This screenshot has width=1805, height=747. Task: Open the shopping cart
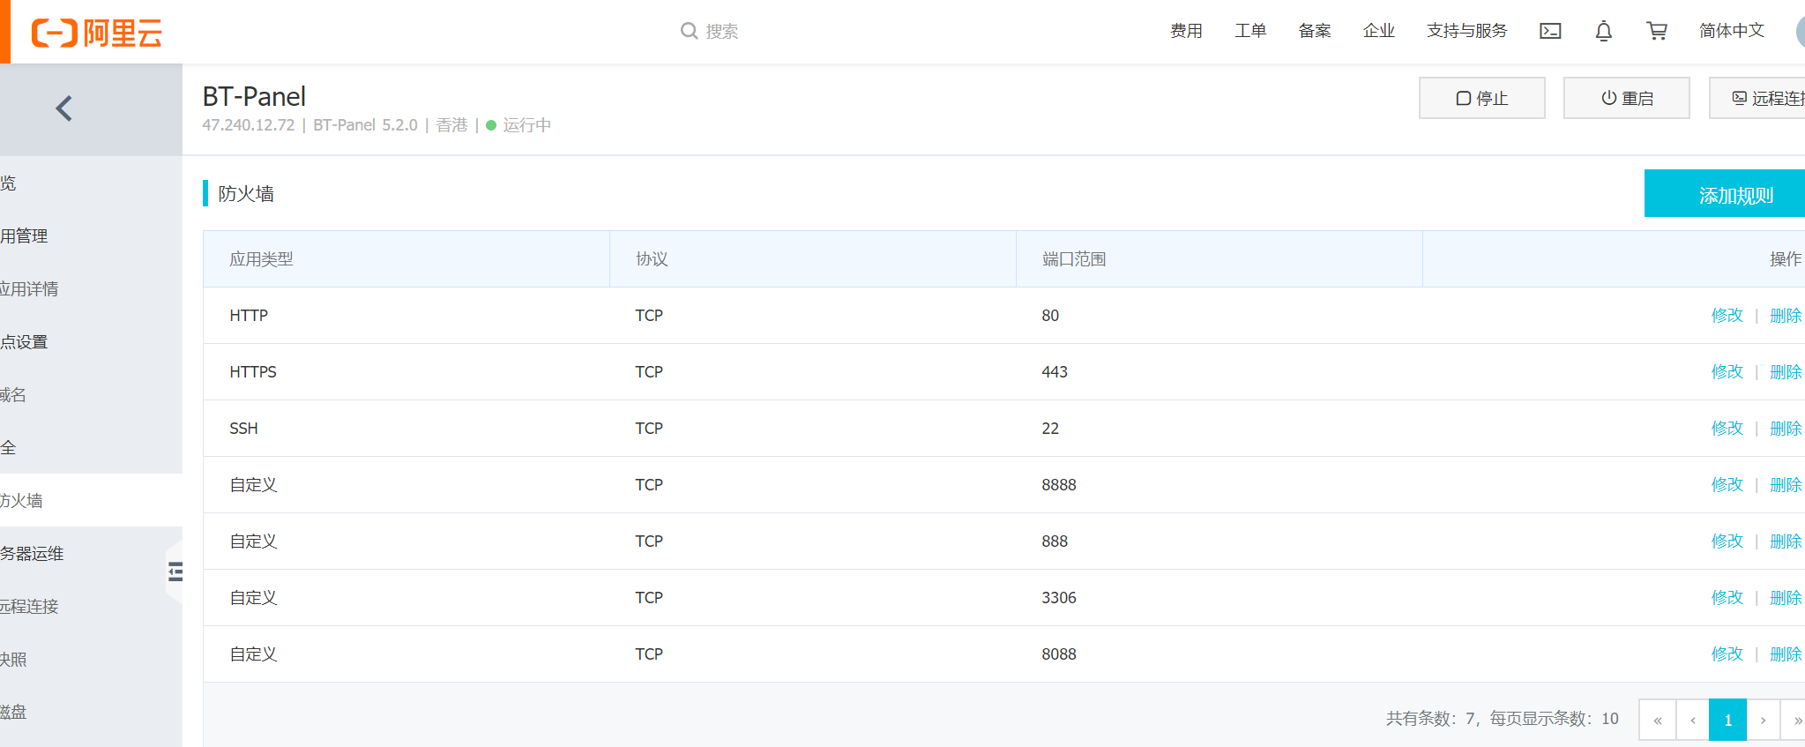coord(1657,31)
